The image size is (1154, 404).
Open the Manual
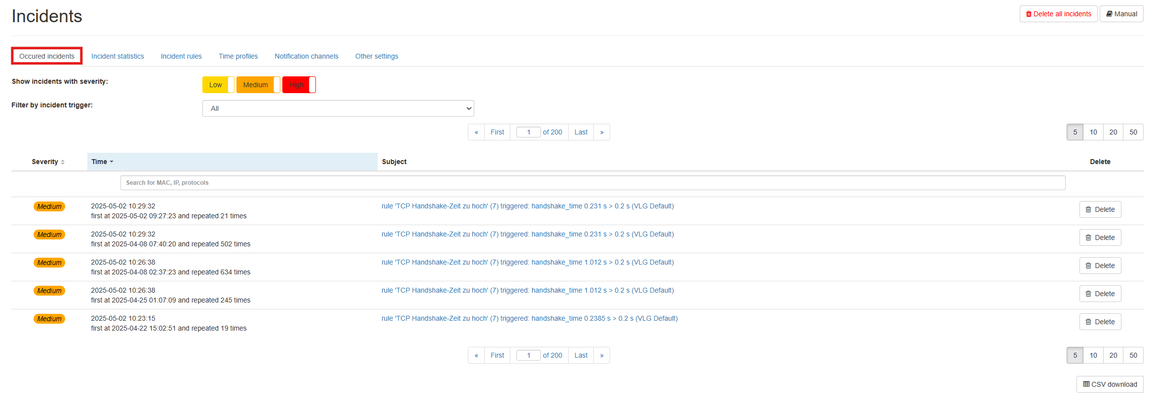pyautogui.click(x=1121, y=14)
